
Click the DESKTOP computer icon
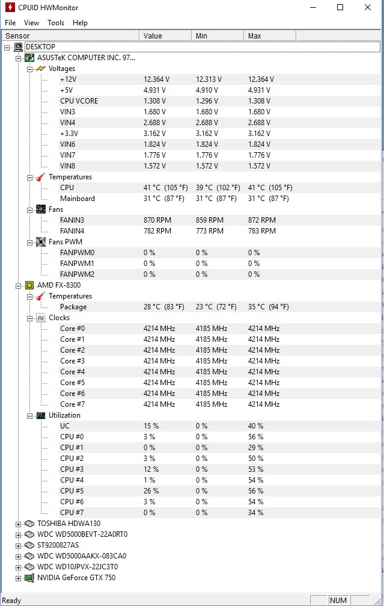[18, 47]
